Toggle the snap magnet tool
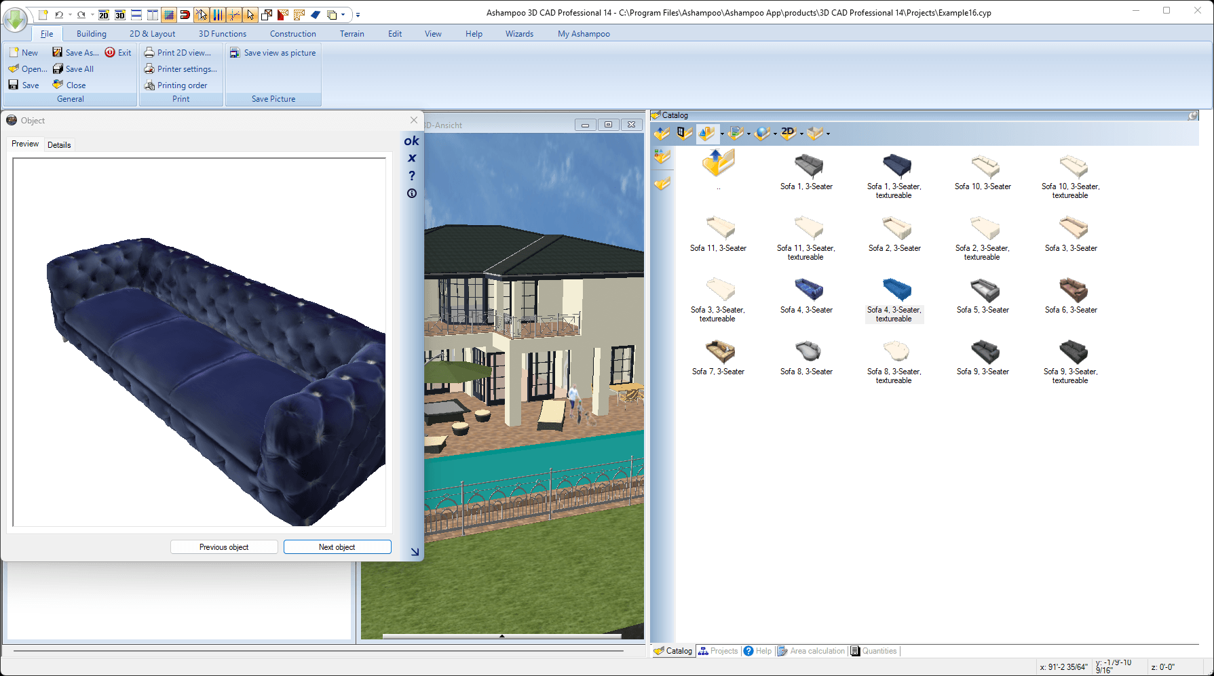This screenshot has width=1214, height=676. [185, 14]
